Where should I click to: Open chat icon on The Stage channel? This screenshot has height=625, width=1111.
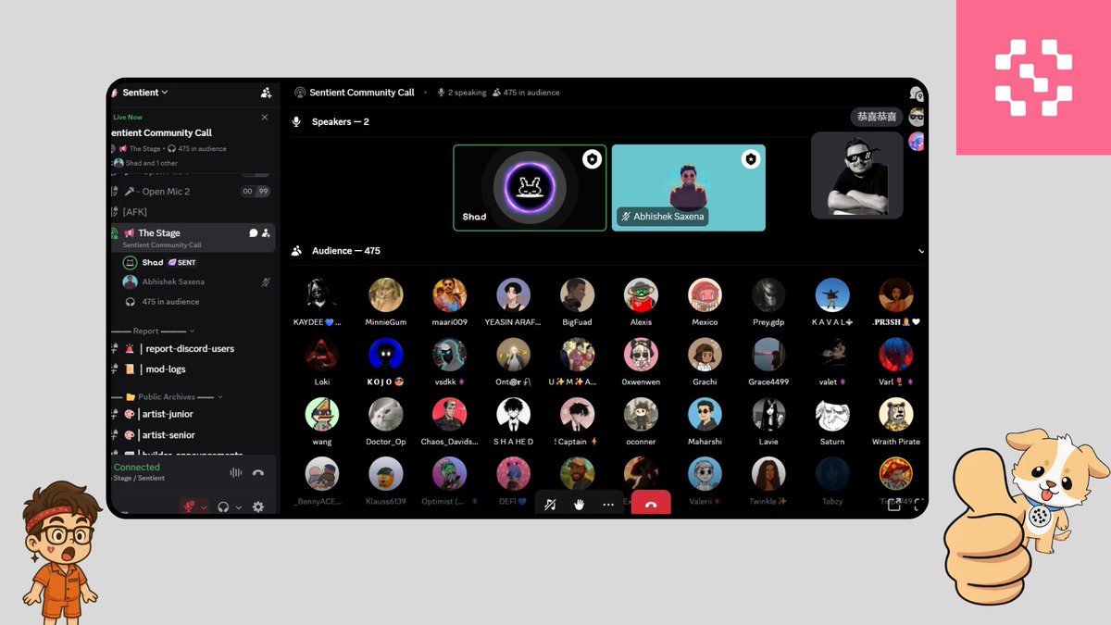pos(254,233)
